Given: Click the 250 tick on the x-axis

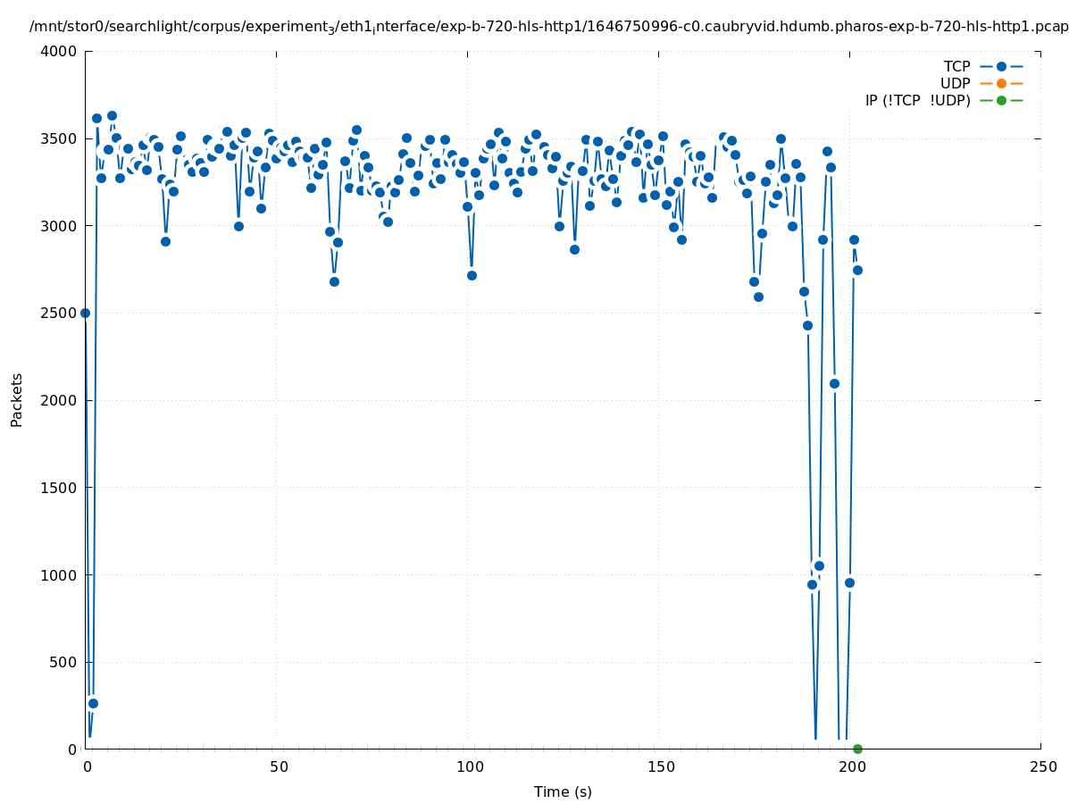Looking at the screenshot, I should pyautogui.click(x=1041, y=766).
